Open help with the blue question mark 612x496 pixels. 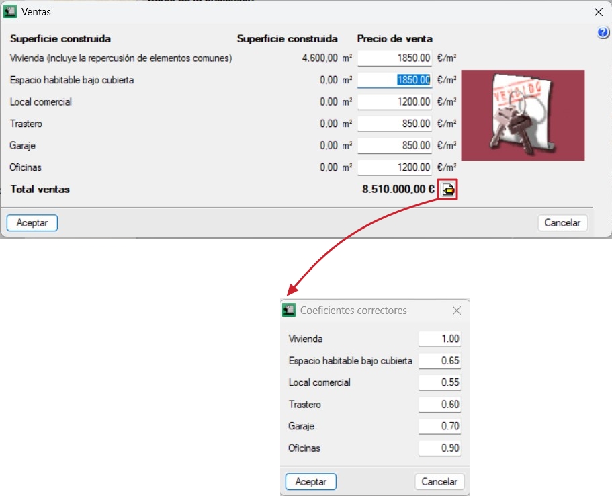(x=603, y=32)
